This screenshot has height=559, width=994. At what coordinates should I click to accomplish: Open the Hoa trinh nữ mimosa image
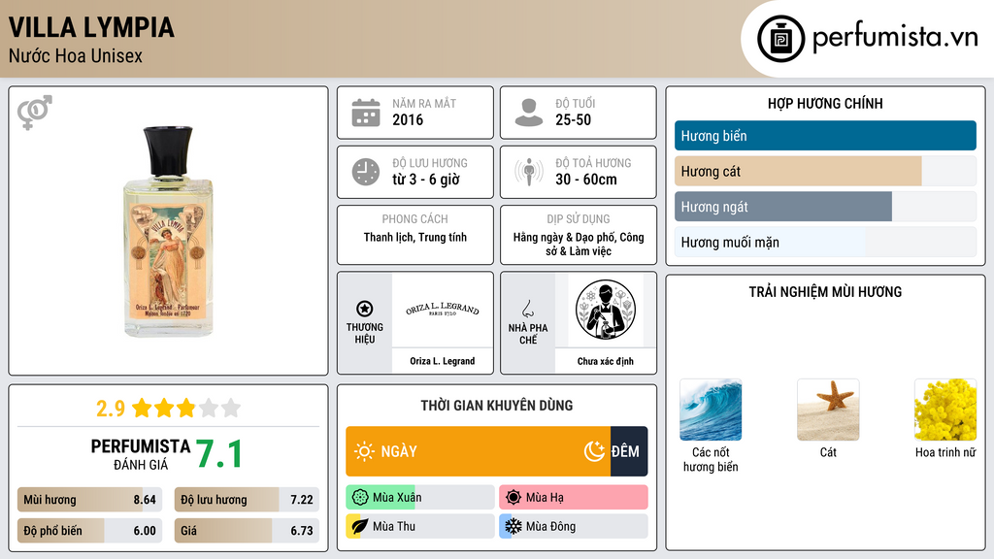945,410
